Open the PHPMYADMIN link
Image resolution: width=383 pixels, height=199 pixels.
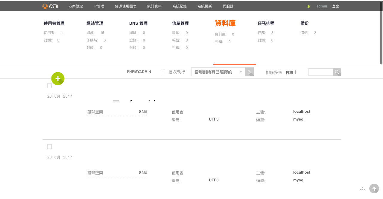(139, 72)
